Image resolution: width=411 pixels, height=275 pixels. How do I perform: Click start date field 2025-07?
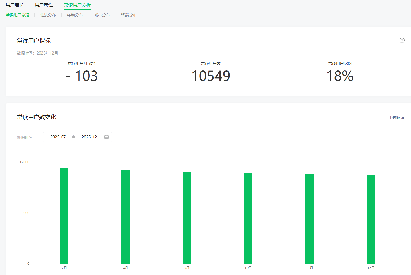point(58,137)
